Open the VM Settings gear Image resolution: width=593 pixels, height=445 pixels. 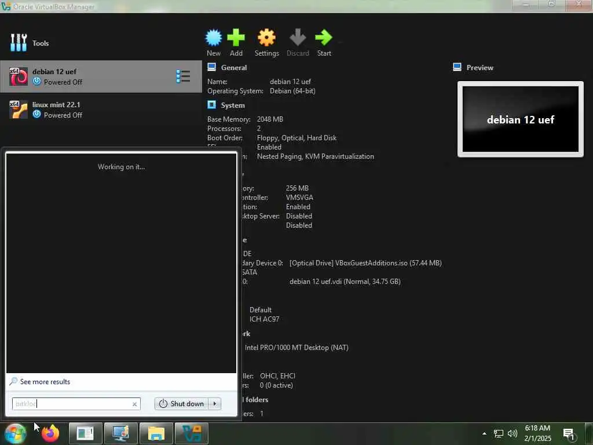266,43
